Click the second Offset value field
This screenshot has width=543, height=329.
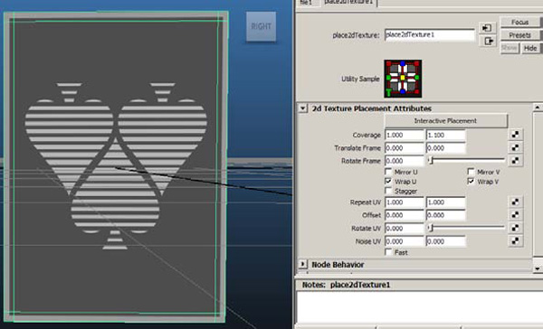[445, 215]
